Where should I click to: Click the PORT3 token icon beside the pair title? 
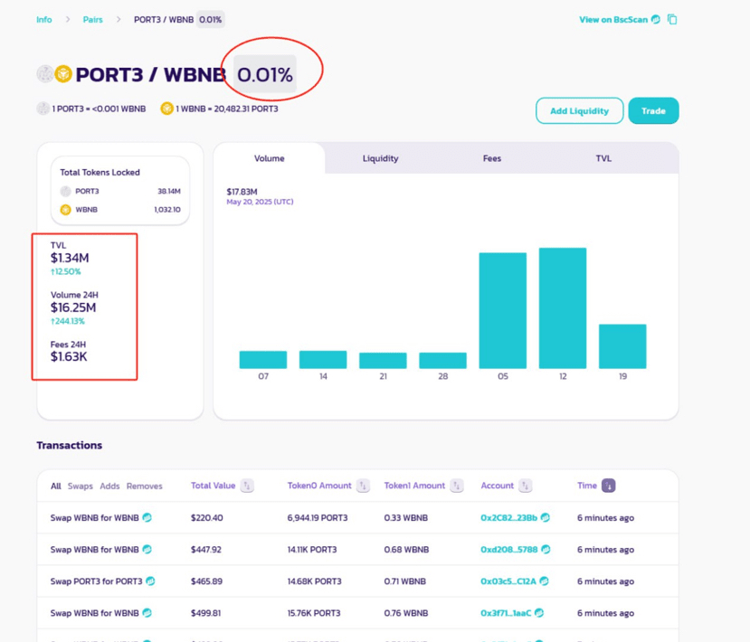45,74
